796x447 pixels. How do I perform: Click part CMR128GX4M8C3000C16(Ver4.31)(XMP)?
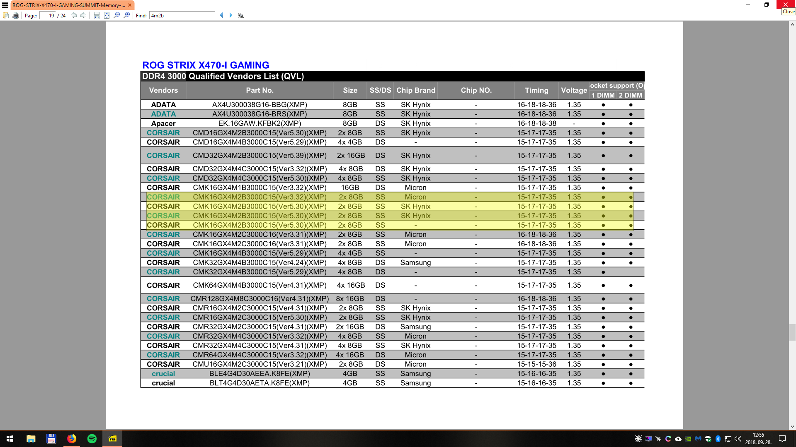(260, 298)
